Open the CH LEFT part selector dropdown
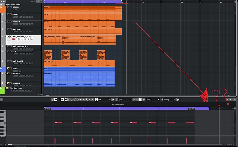Image resolution: width=238 pixels, height=147 pixels. (152, 99)
